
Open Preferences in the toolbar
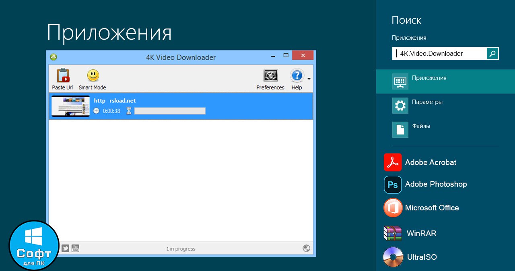270,75
